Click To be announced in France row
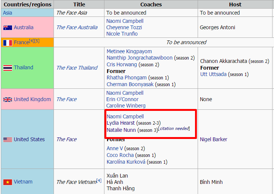The image size is (274, 194). [186, 42]
